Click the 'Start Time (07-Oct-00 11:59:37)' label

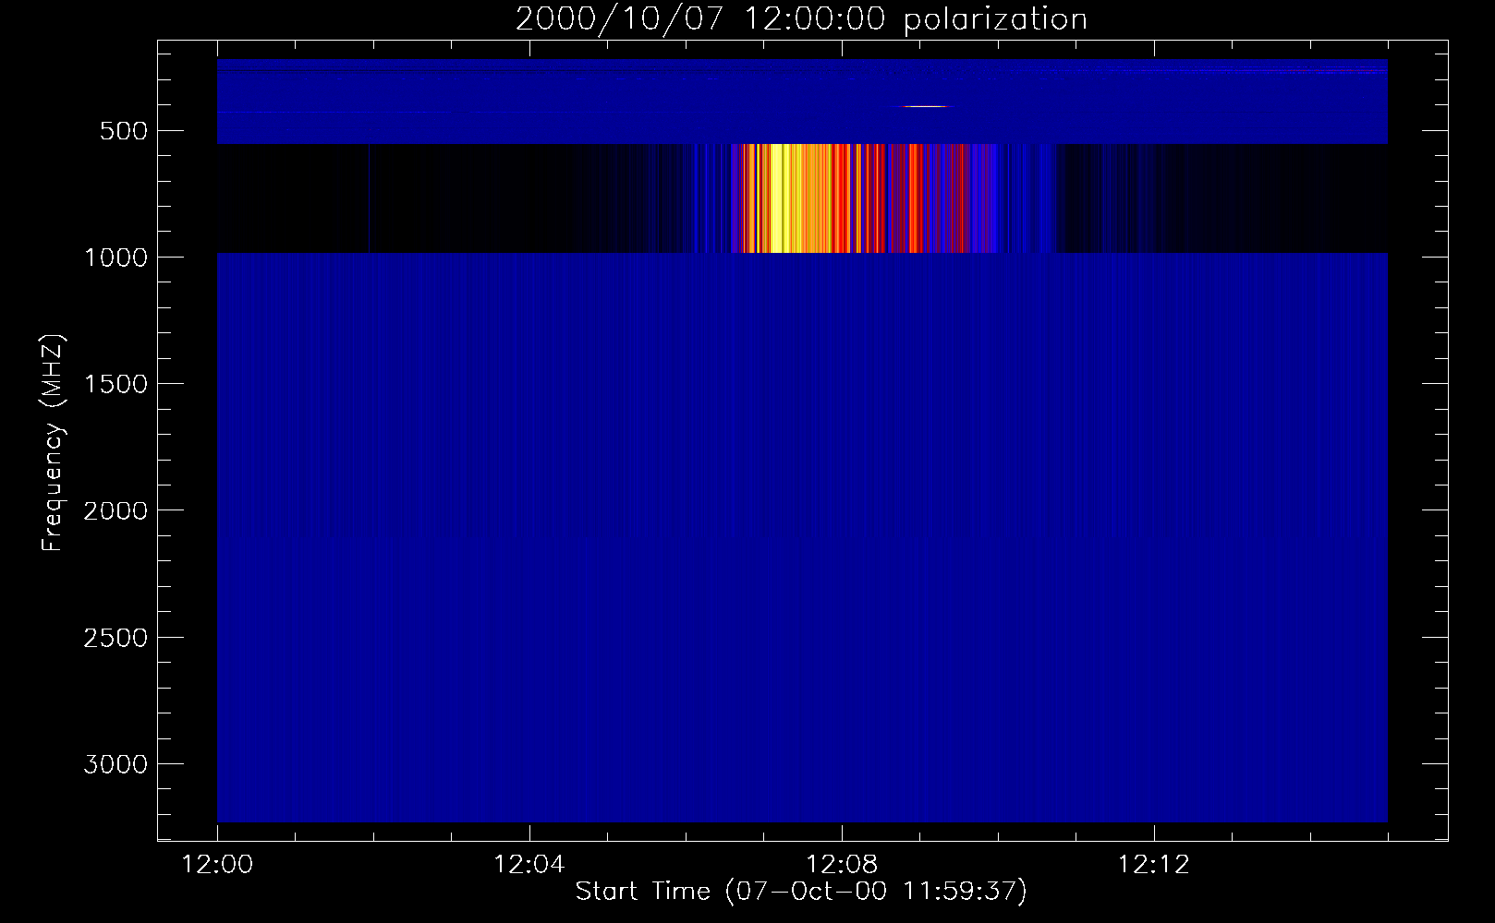[801, 892]
